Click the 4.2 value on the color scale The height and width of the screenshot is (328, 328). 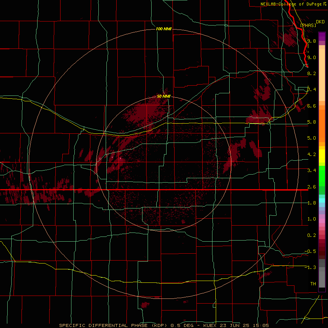312,155
